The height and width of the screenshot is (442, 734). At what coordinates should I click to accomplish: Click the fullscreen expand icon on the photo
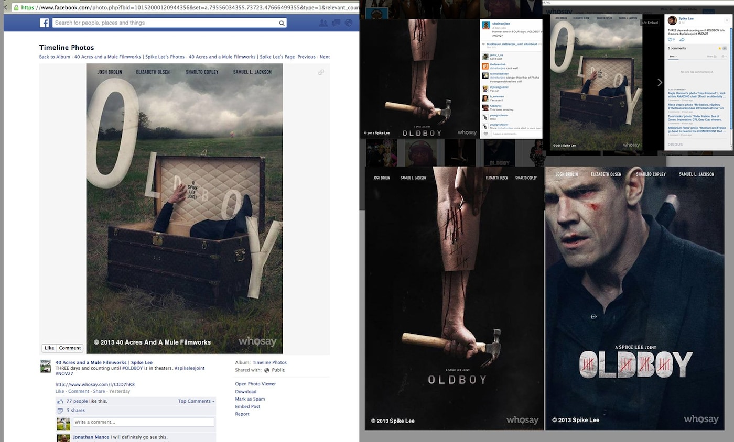[321, 72]
